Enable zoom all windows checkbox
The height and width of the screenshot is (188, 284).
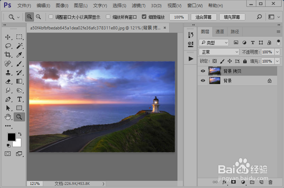point(108,17)
